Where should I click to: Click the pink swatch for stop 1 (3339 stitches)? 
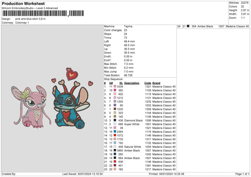tap(115, 86)
